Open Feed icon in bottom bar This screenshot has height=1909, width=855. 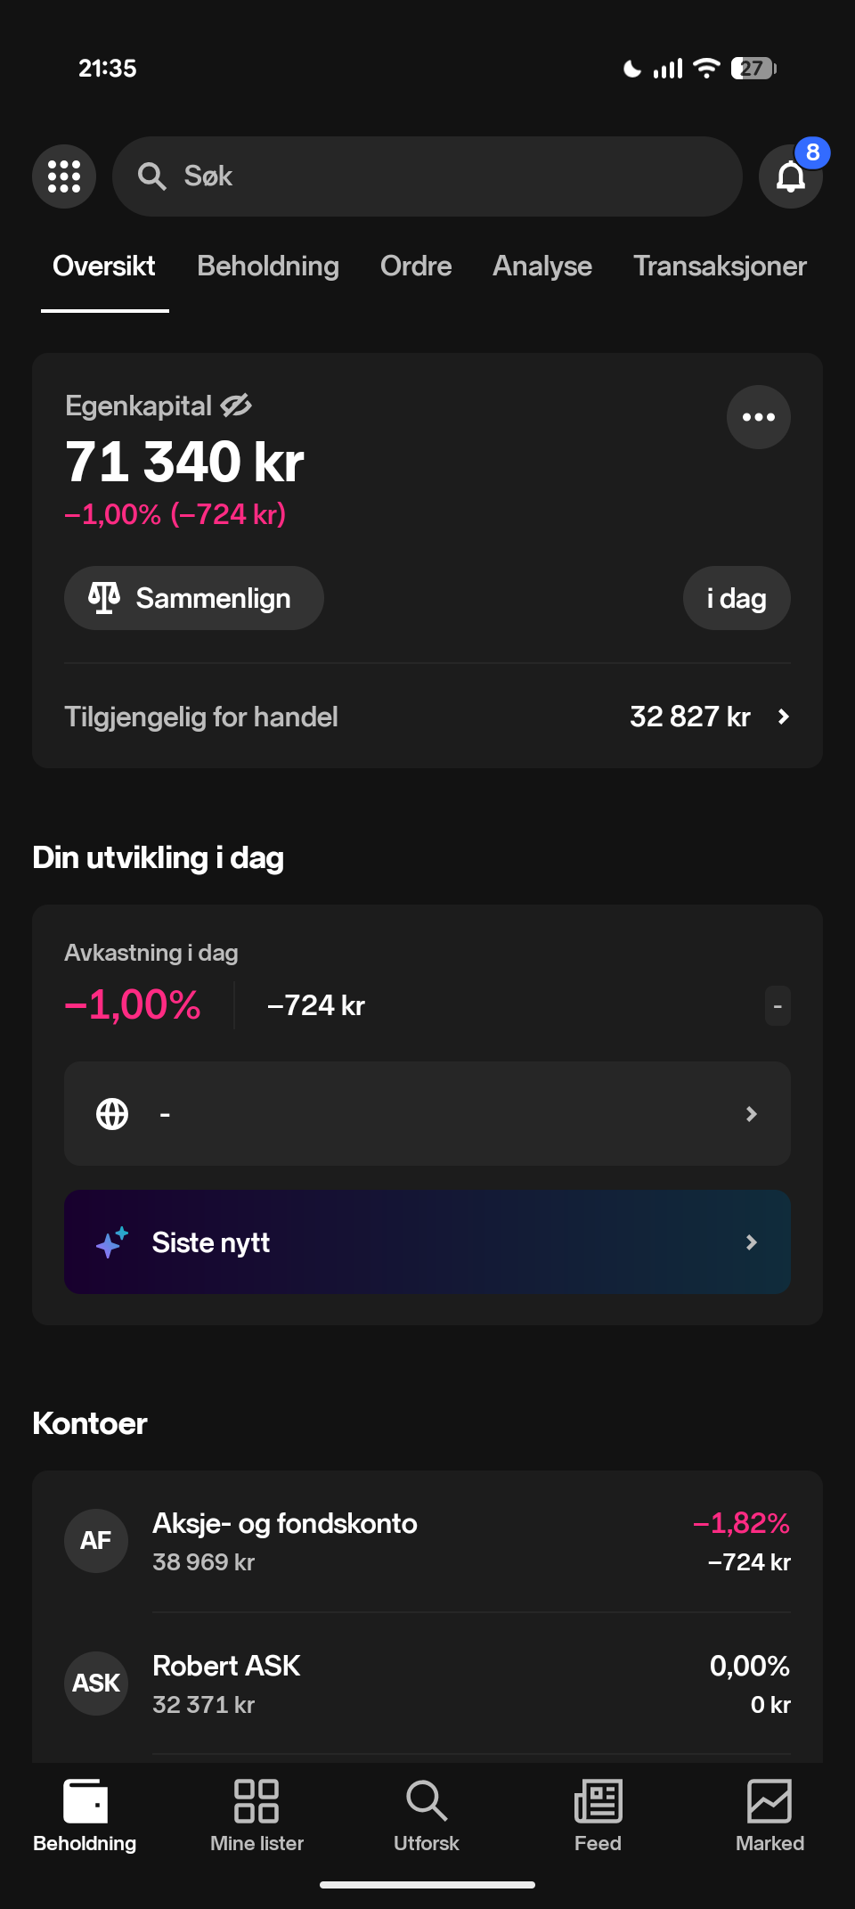coord(598,1815)
